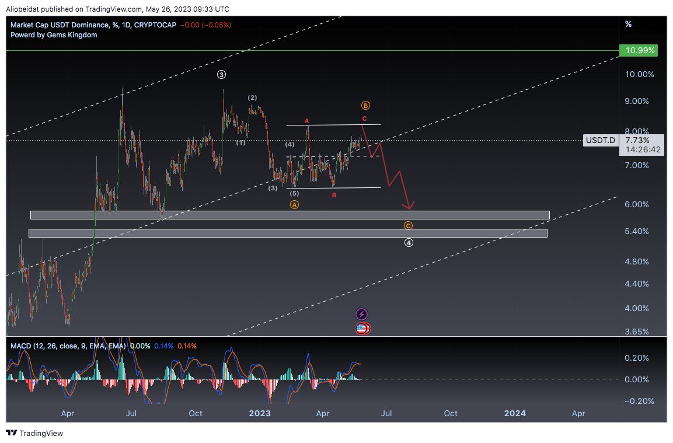Viewport: 673px width, 443px height.
Task: Click the publisher line 'Aliobeidat published on TradingView.com'
Action: (74, 9)
